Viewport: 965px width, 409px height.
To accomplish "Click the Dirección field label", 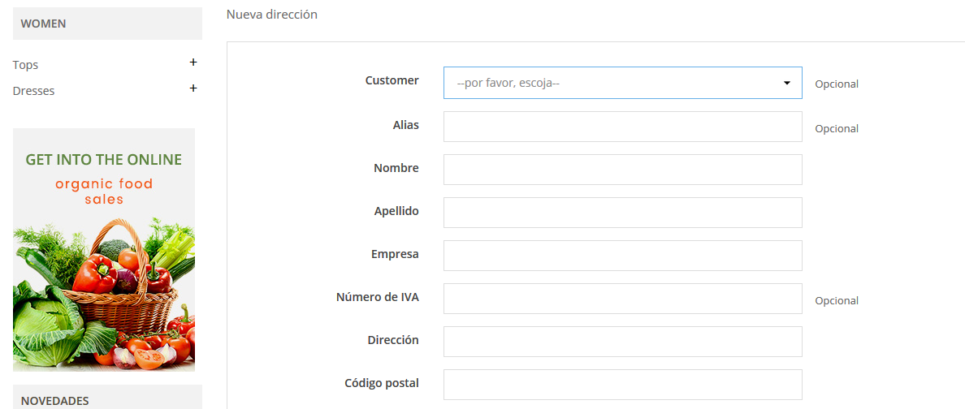I will (393, 340).
